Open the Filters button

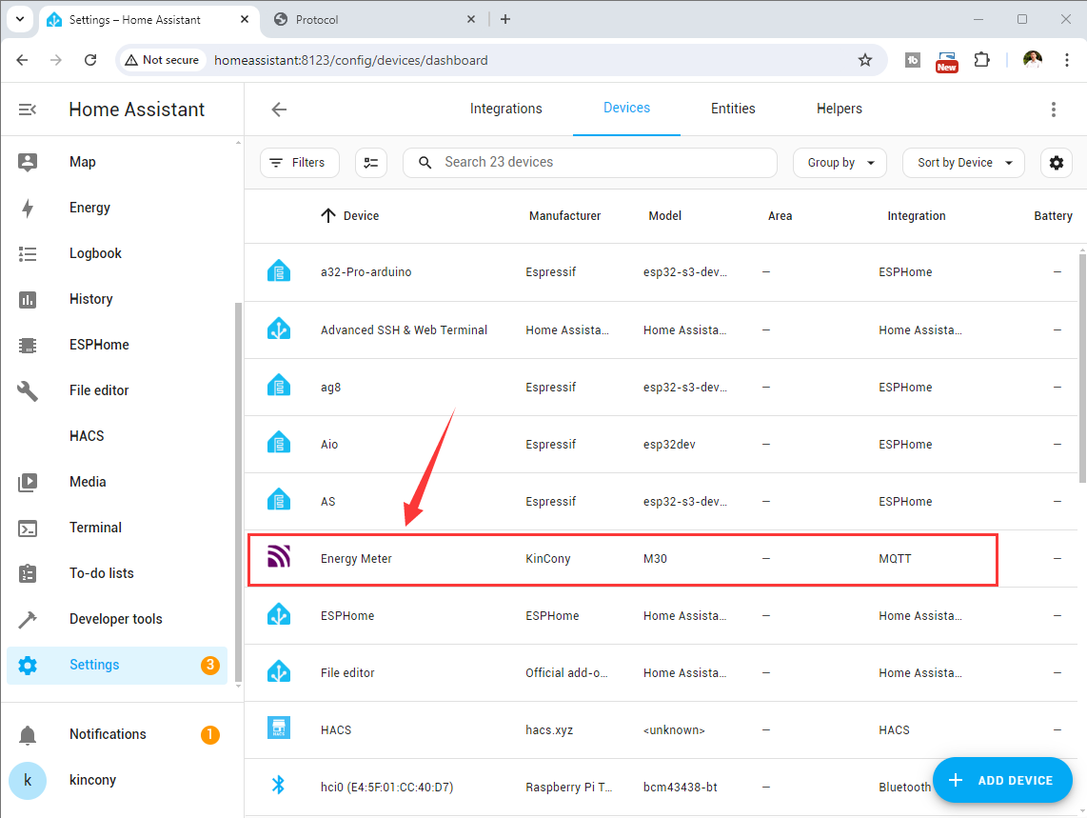pyautogui.click(x=297, y=163)
